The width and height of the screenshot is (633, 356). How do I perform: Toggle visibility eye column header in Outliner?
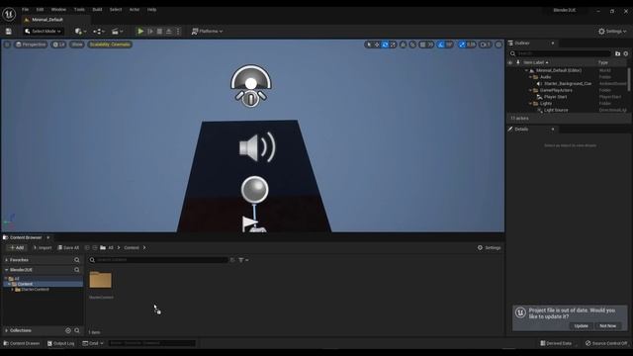[x=510, y=62]
